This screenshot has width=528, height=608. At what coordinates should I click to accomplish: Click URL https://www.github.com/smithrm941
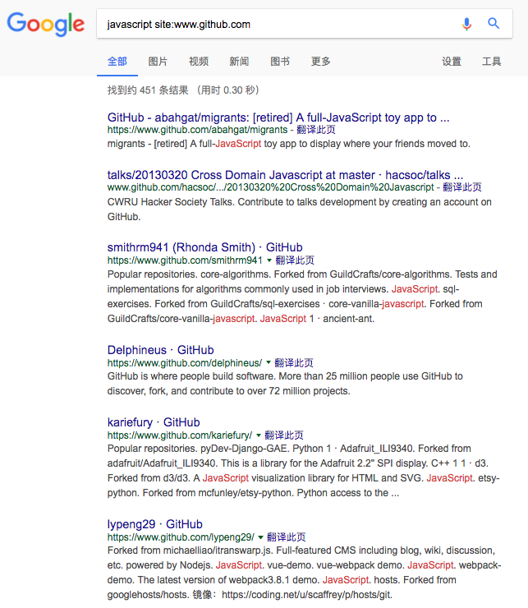pyautogui.click(x=185, y=260)
